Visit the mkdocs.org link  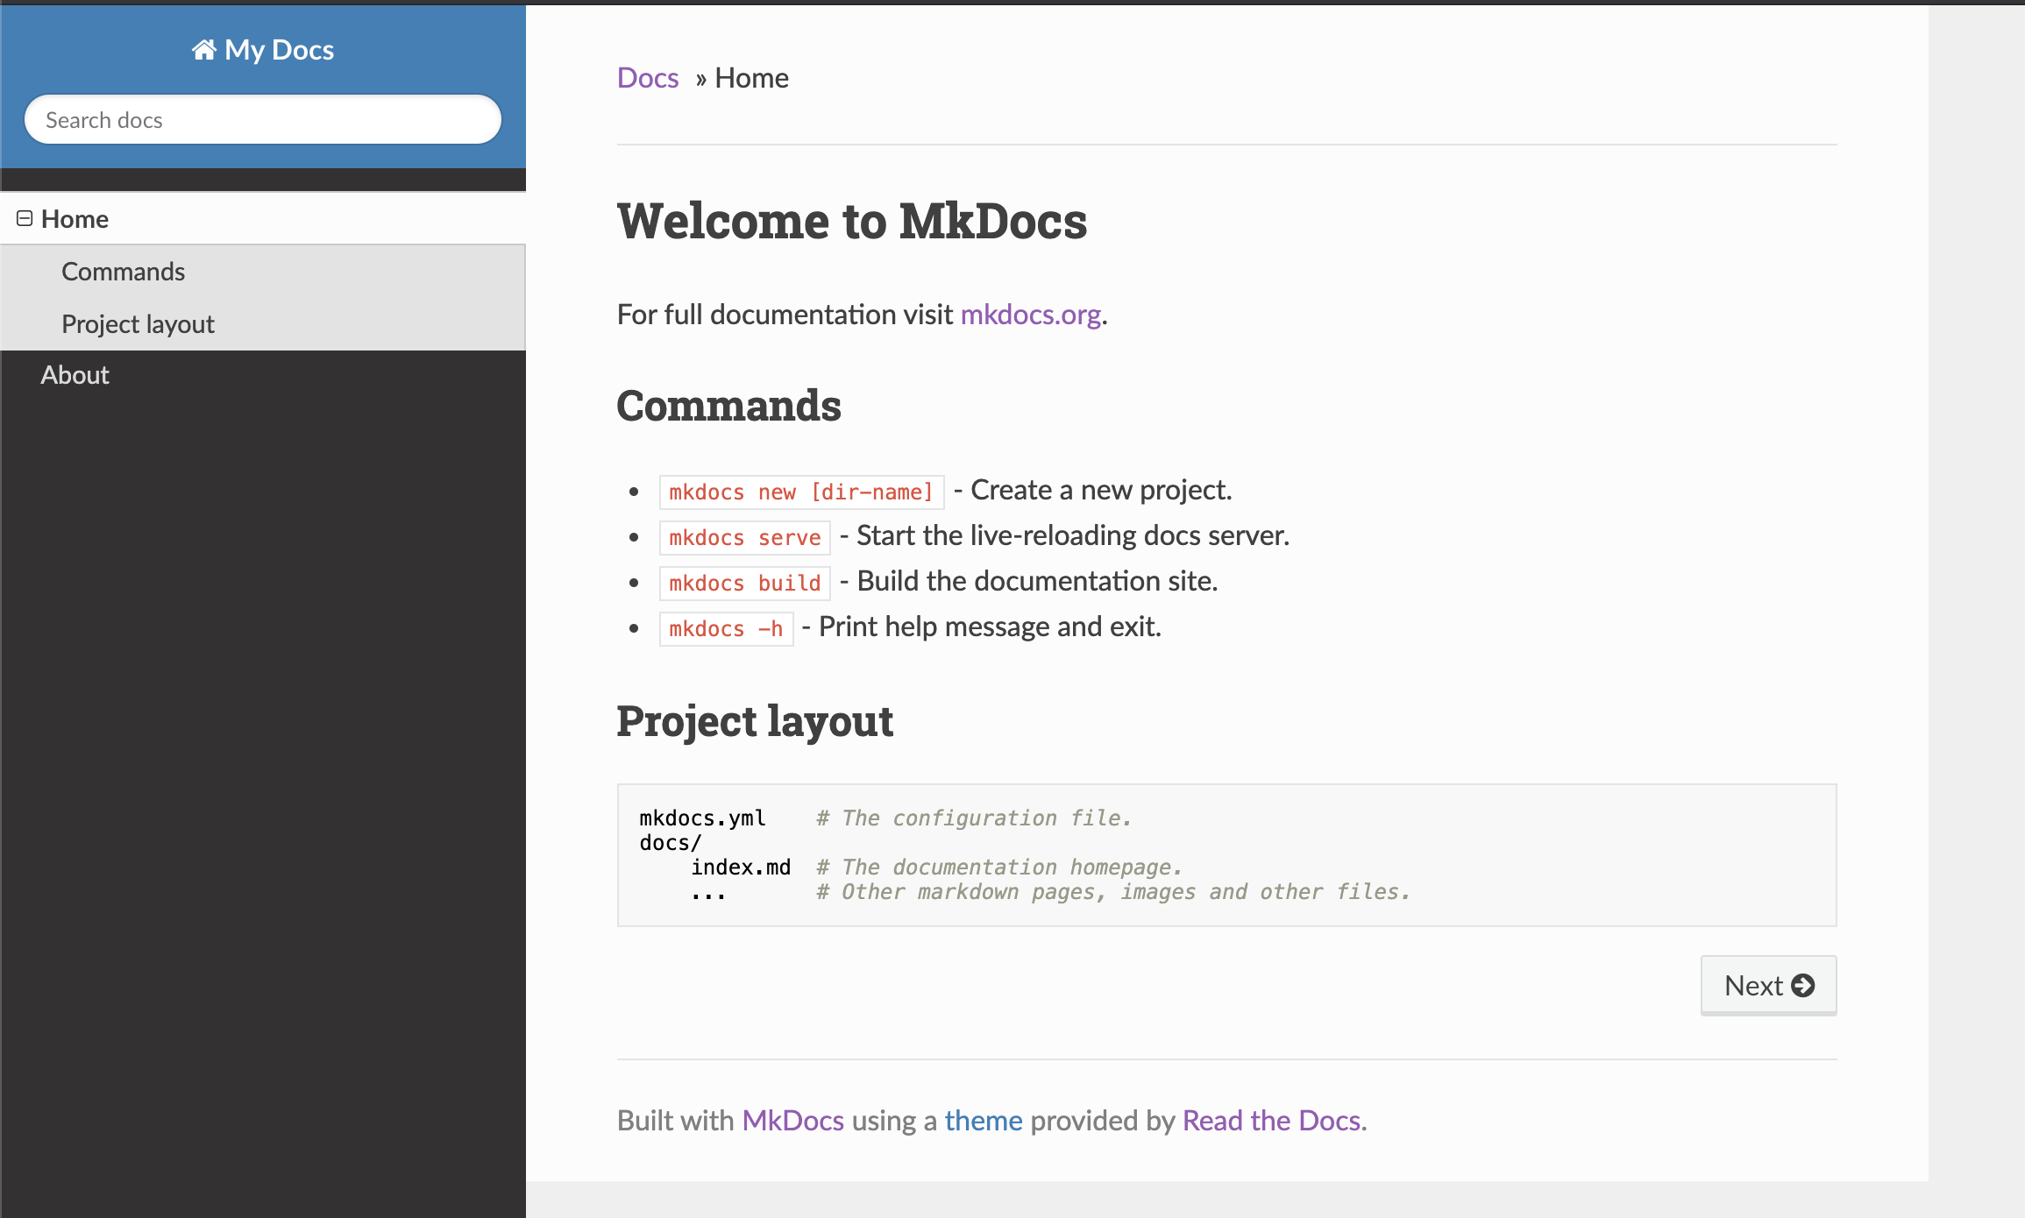point(1031,315)
